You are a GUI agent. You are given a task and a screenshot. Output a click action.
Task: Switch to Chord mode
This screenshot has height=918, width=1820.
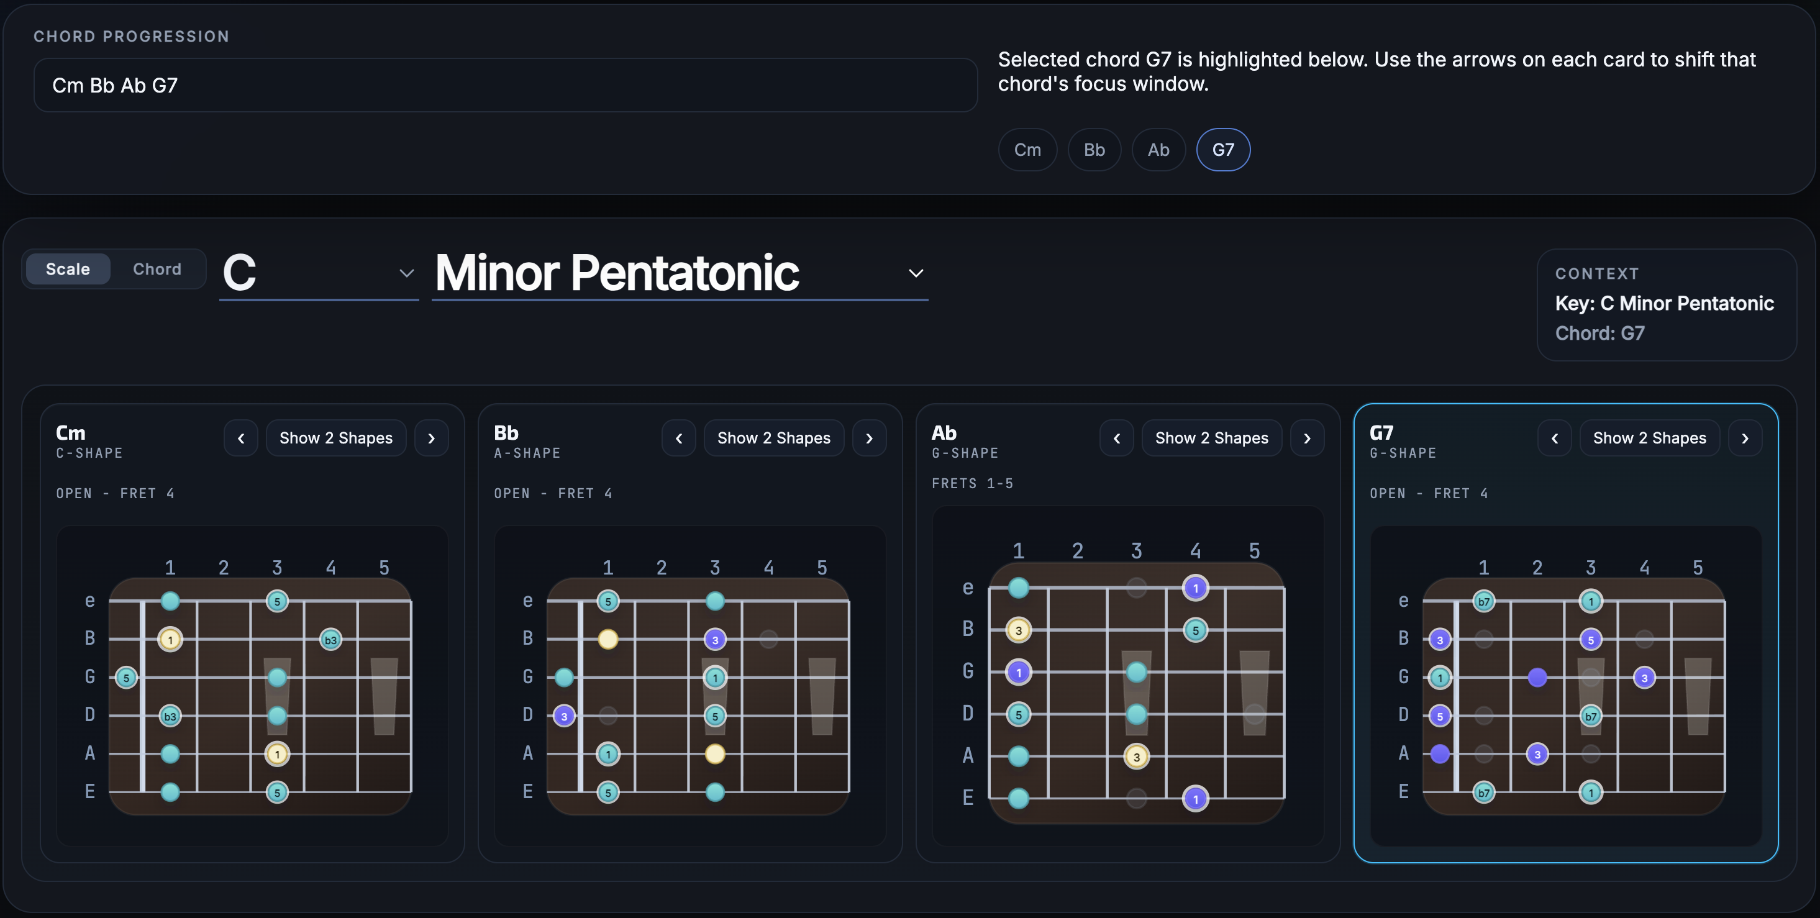tap(158, 270)
